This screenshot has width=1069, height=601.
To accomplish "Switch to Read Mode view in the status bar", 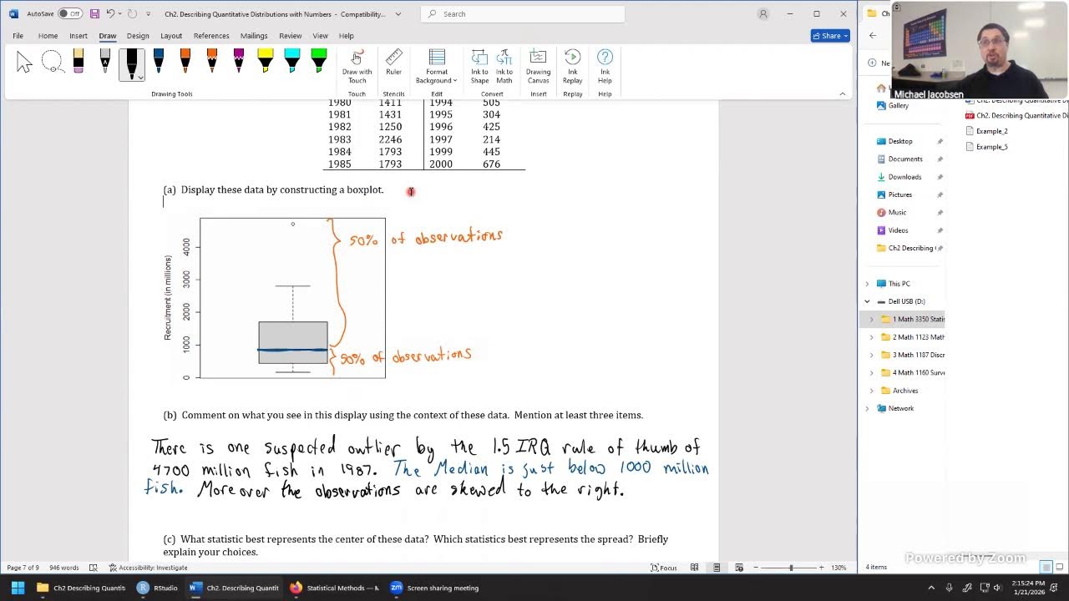I will (694, 568).
